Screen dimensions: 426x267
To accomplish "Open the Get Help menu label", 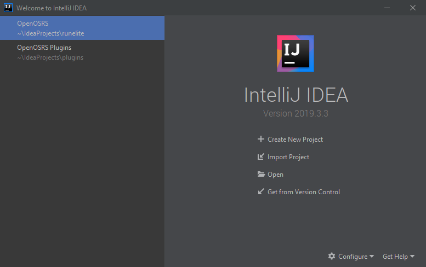I will 395,257.
